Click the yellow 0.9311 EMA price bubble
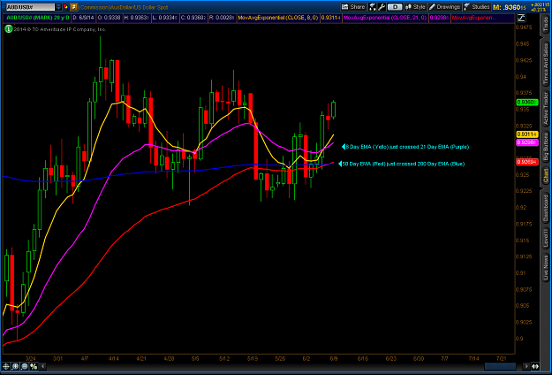 (527, 134)
